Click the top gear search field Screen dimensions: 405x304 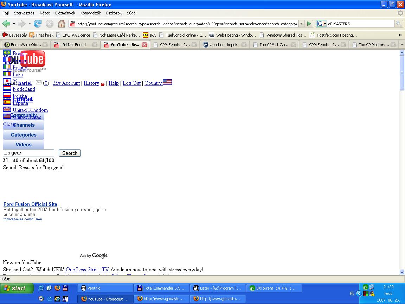pyautogui.click(x=28, y=153)
